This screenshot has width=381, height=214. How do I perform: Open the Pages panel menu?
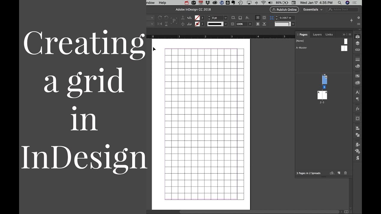350,34
